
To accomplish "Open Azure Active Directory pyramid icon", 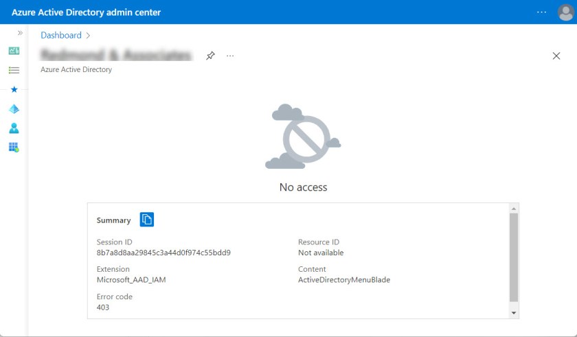I will pos(14,108).
